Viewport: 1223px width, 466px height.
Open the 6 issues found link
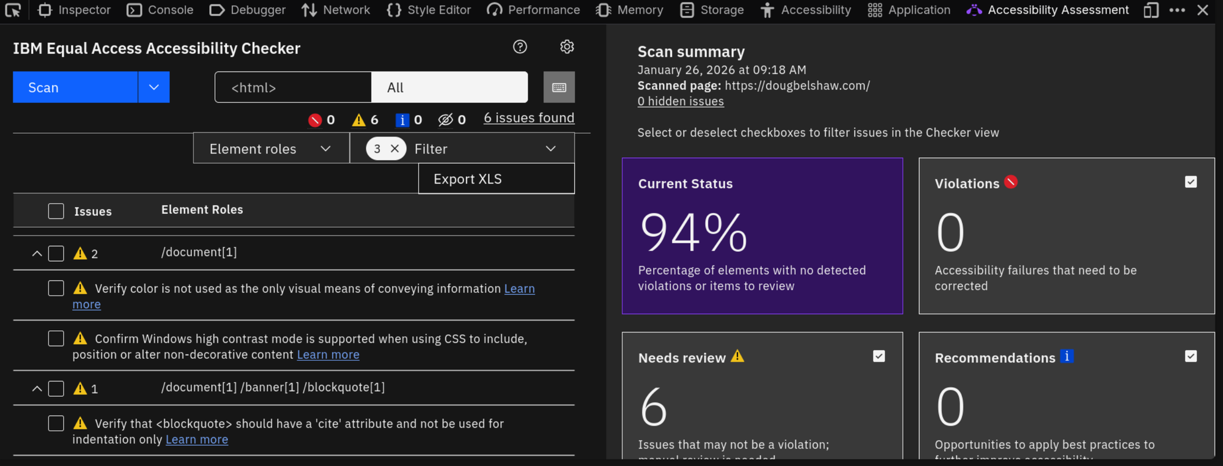click(529, 118)
